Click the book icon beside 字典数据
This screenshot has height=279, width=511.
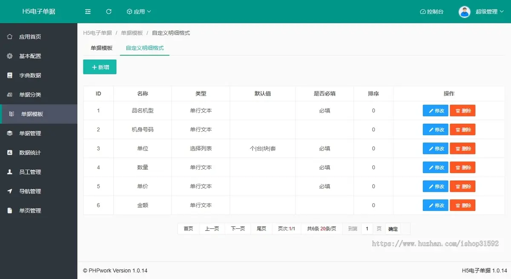click(x=10, y=75)
